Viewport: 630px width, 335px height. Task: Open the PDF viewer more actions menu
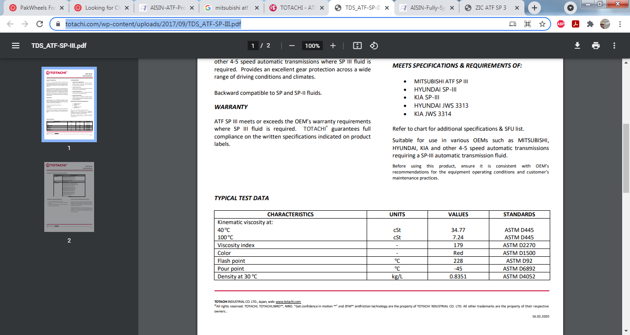[x=614, y=46]
